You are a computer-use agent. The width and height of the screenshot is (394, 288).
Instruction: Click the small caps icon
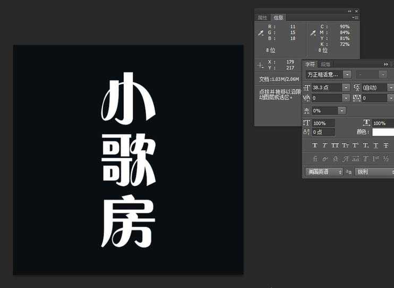pyautogui.click(x=345, y=146)
